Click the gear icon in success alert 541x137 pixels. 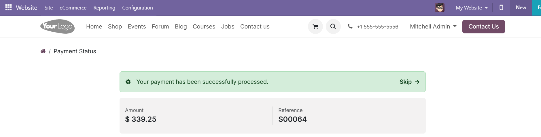click(128, 82)
